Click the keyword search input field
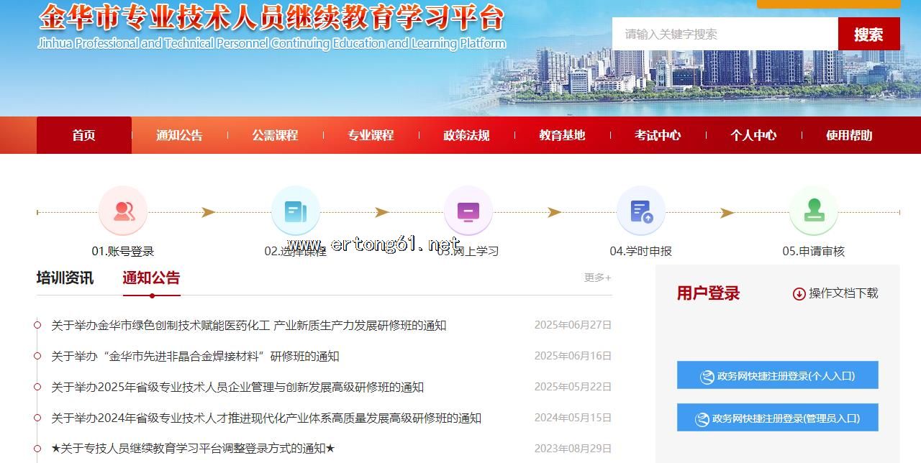Viewport: 921px width, 463px height. [x=725, y=34]
